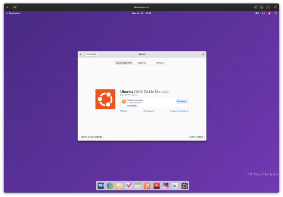Screen dimensions: 283x197
Task: Open the three-dot menu in VM header
Action: pyautogui.click(x=268, y=7)
